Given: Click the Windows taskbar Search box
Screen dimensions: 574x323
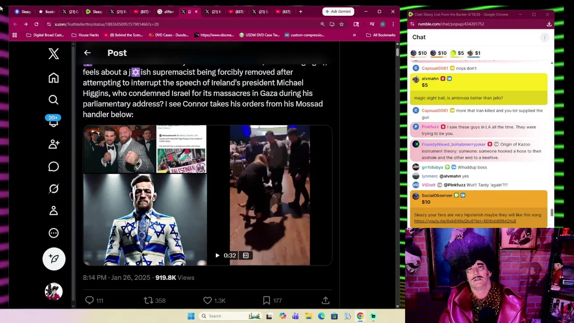Looking at the screenshot, I should click(230, 316).
